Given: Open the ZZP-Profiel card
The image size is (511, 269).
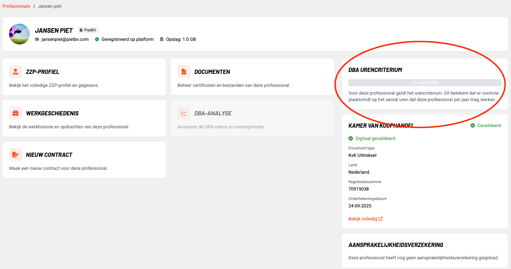Looking at the screenshot, I should [84, 77].
